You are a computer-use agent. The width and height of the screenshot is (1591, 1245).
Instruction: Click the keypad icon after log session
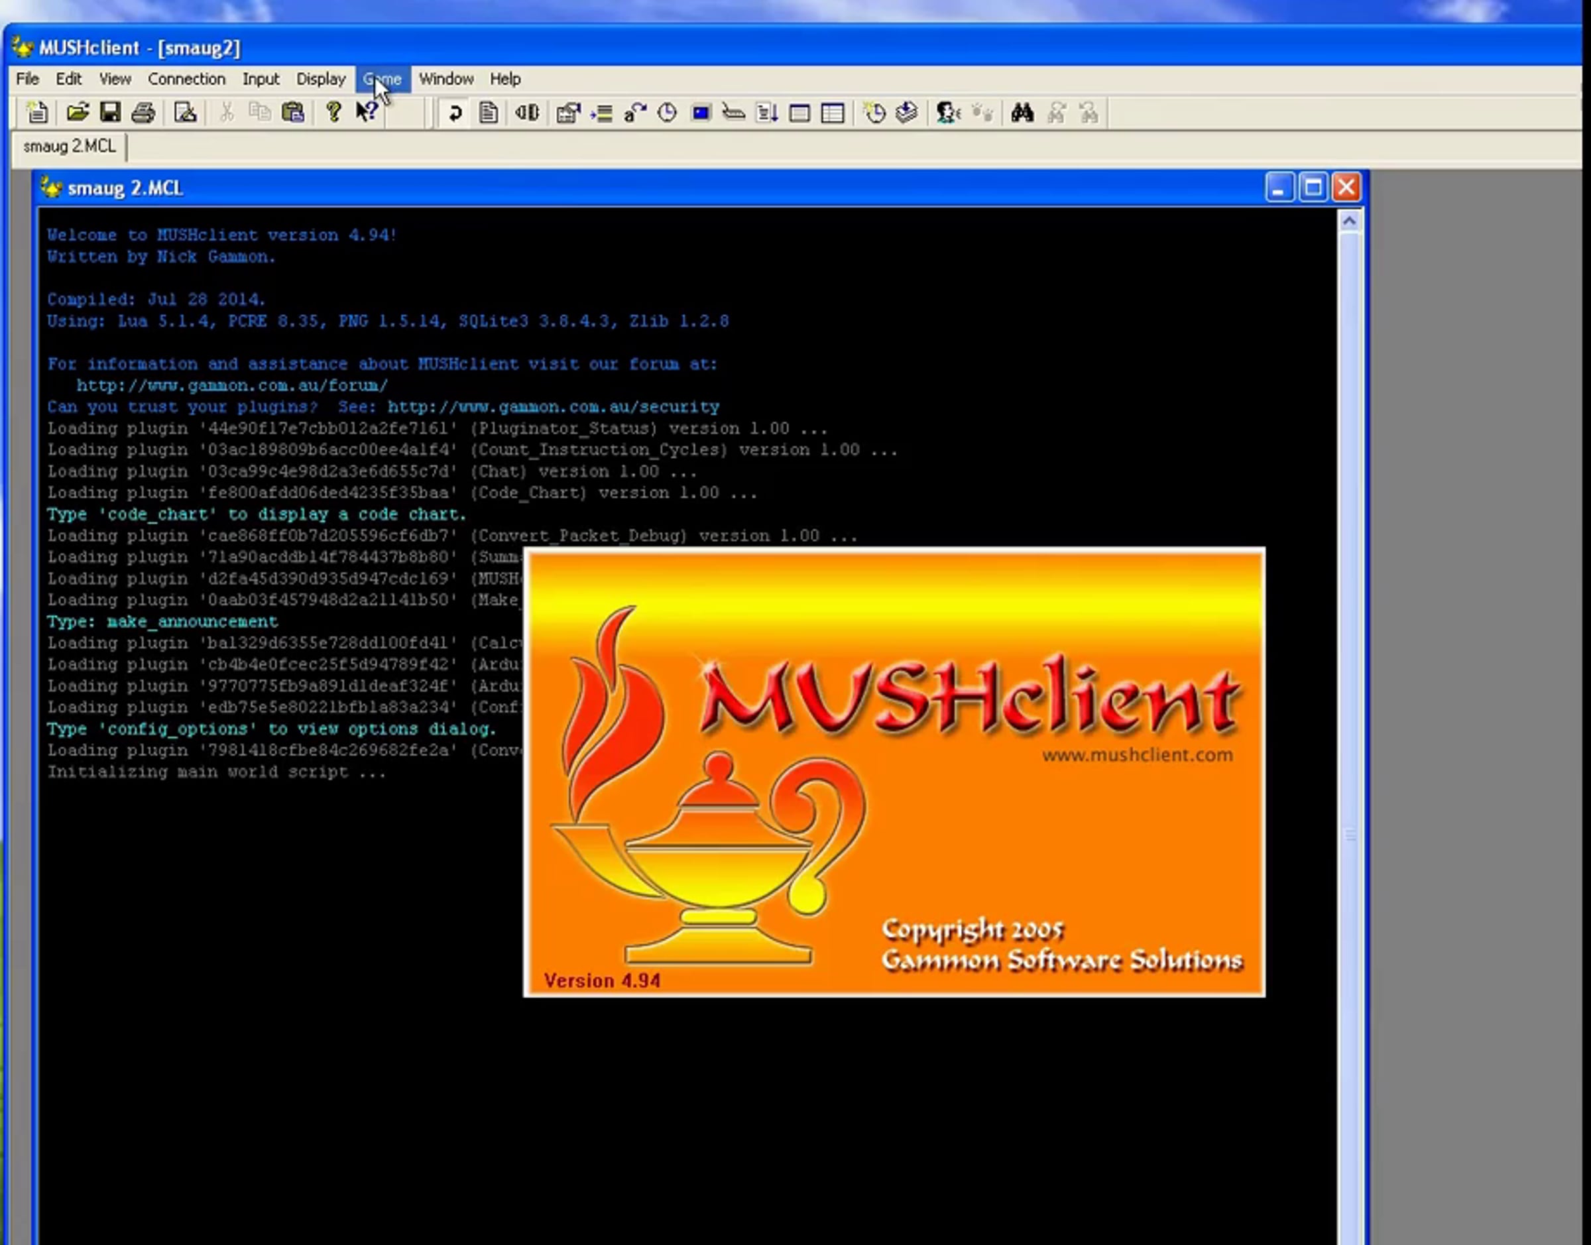(x=527, y=113)
